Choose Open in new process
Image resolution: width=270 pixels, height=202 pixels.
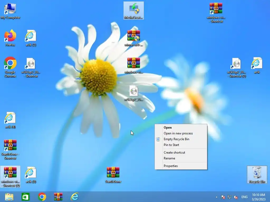point(181,133)
